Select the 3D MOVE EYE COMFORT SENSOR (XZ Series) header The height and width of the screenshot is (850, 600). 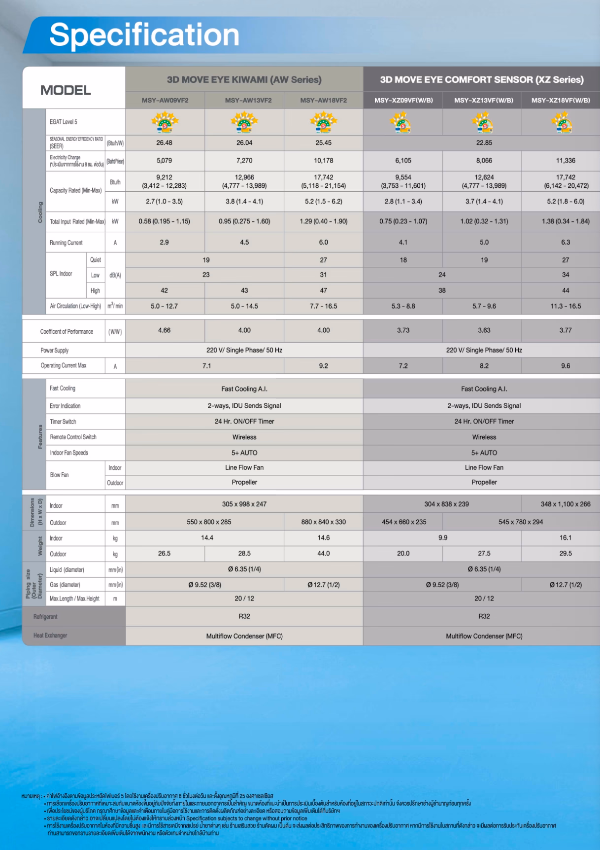482,79
